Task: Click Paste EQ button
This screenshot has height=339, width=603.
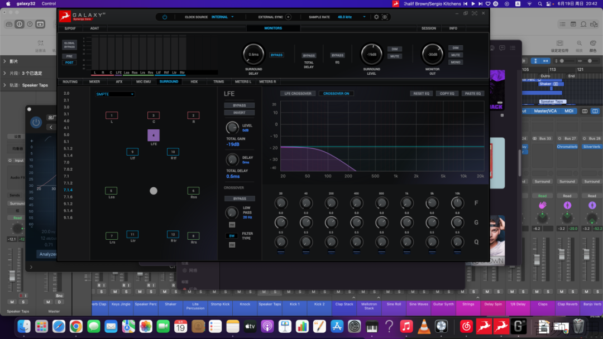Action: 473,94
